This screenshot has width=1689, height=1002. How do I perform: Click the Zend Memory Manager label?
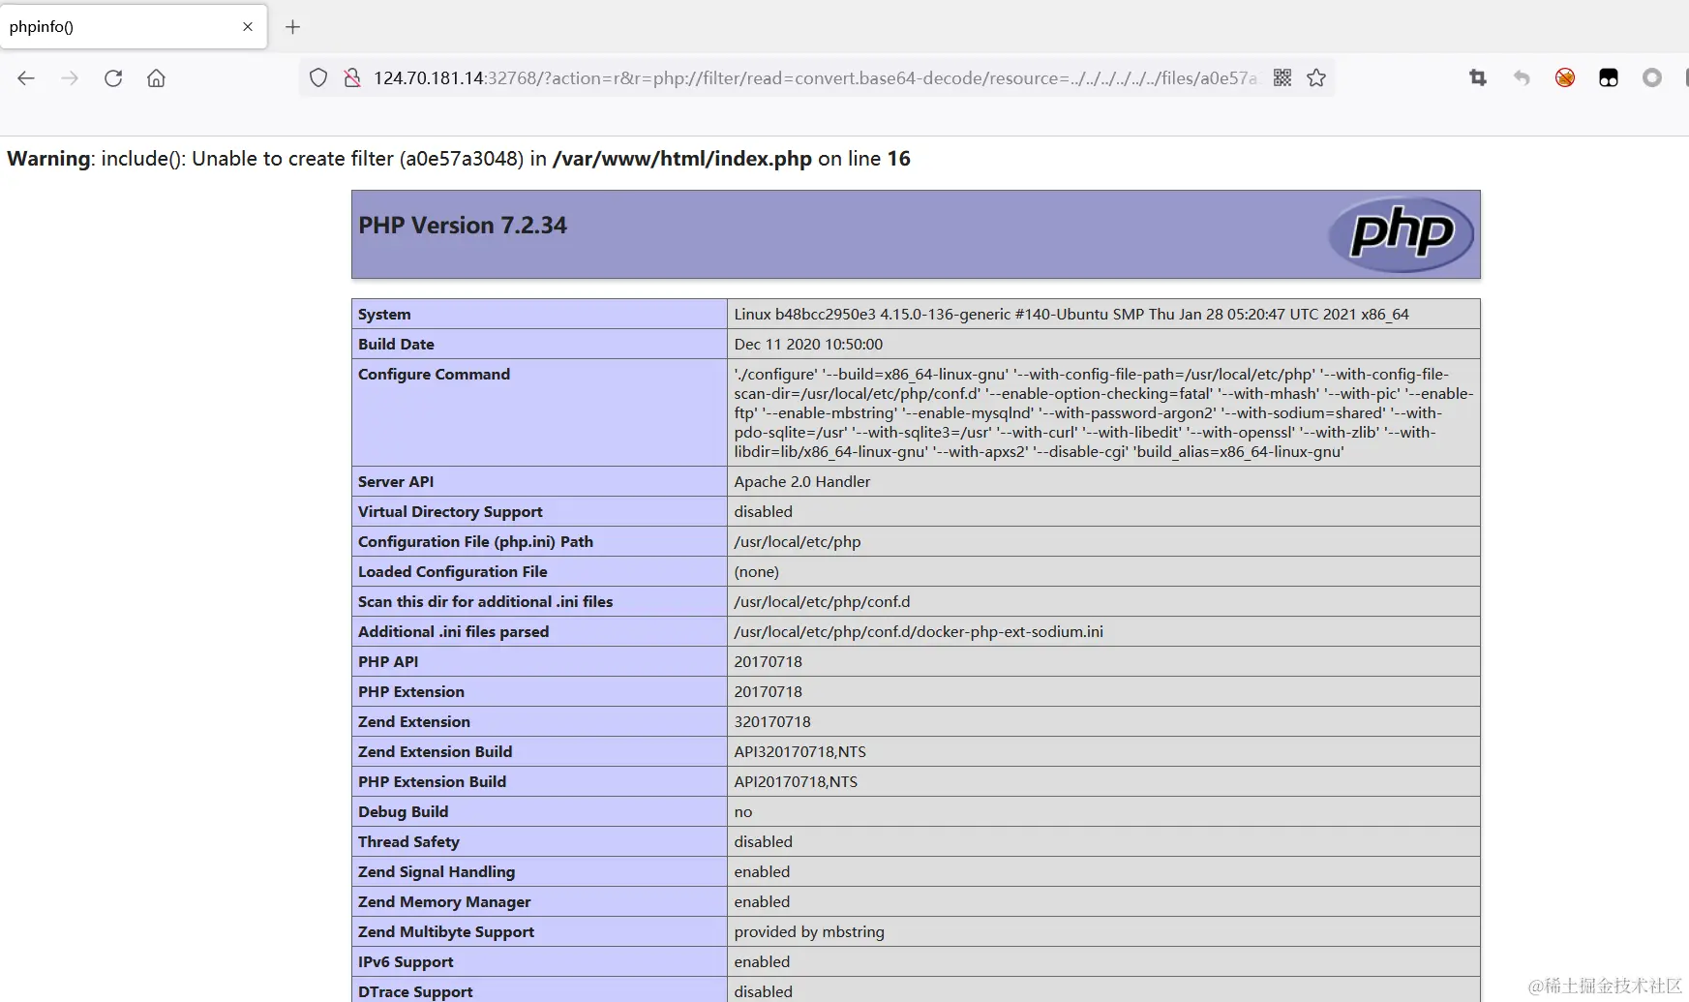point(444,902)
